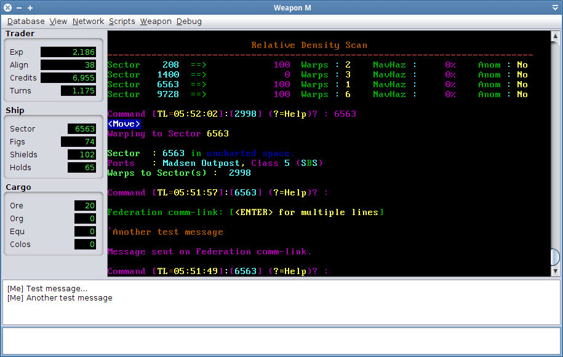
Task: Click the highlighted <Move> text in the terminal
Action: click(x=124, y=124)
